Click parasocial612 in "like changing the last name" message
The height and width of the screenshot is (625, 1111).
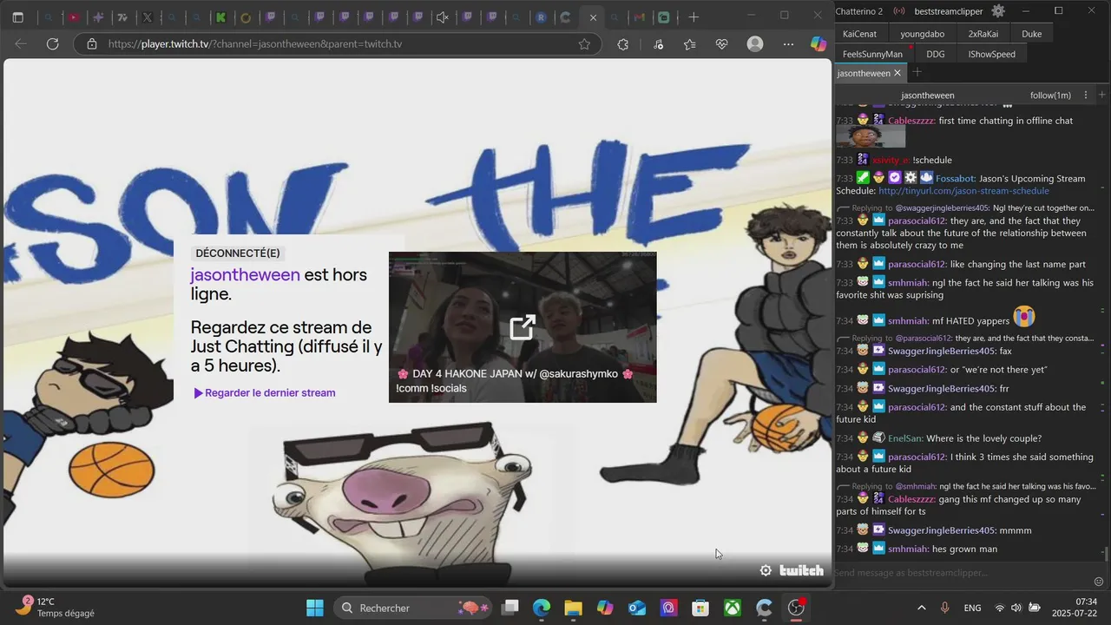coord(917,265)
